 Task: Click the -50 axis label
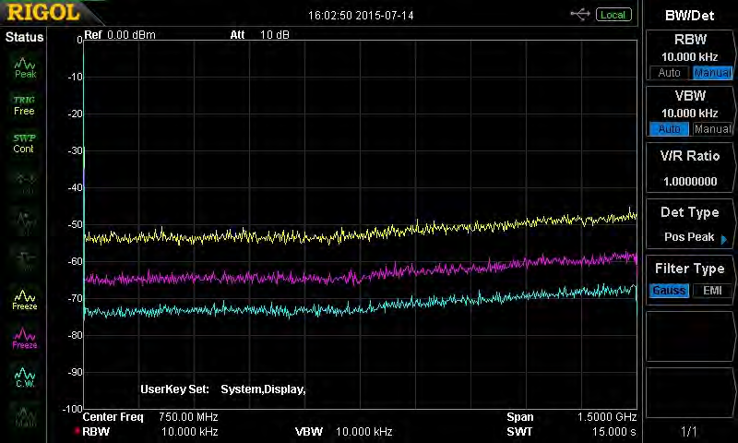click(x=76, y=224)
